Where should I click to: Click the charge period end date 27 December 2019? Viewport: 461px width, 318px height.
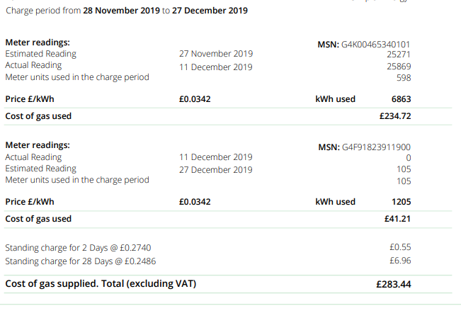210,11
